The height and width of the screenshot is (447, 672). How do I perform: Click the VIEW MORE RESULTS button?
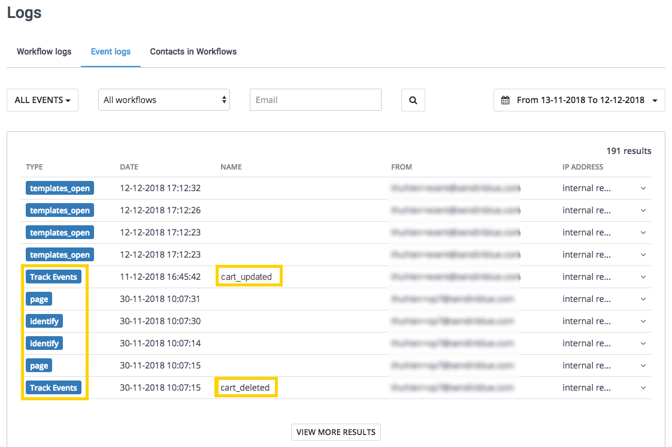pos(336,432)
